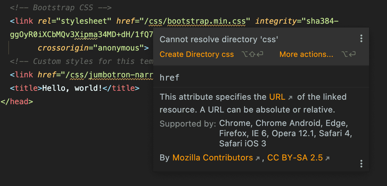This screenshot has width=387, height=186.
Task: Open the CC BY-SA 2.5 license link
Action: (295, 158)
